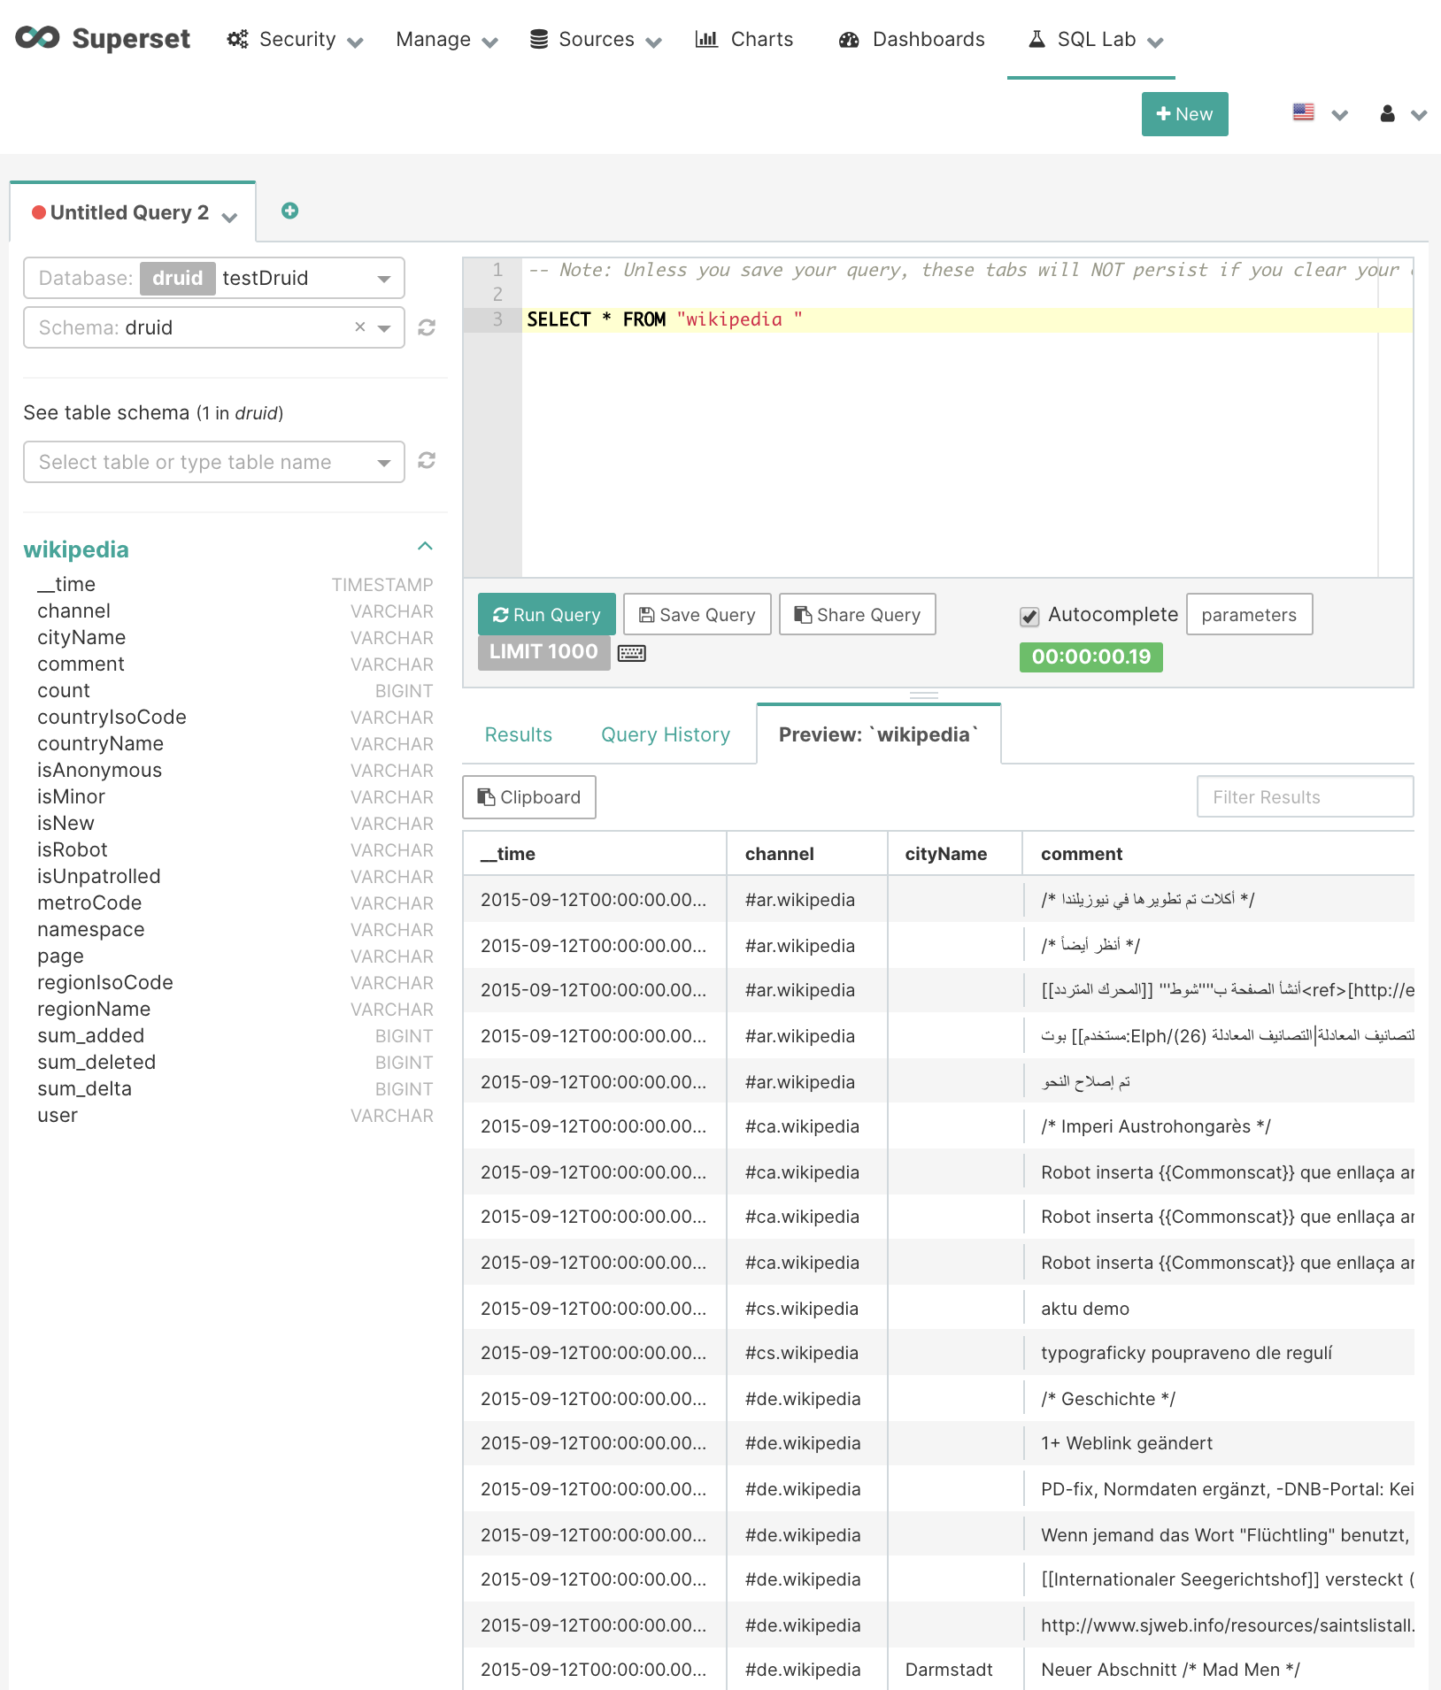The width and height of the screenshot is (1441, 1690).
Task: Toggle the Autocomplete checkbox
Action: coord(1029,617)
